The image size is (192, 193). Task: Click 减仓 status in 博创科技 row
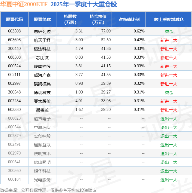pyautogui.click(x=169, y=93)
